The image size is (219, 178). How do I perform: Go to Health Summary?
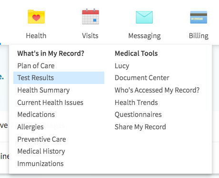43,90
